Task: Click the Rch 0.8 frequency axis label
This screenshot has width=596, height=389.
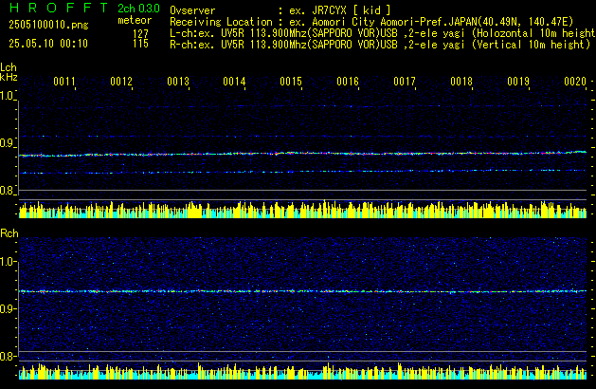Action: point(7,356)
